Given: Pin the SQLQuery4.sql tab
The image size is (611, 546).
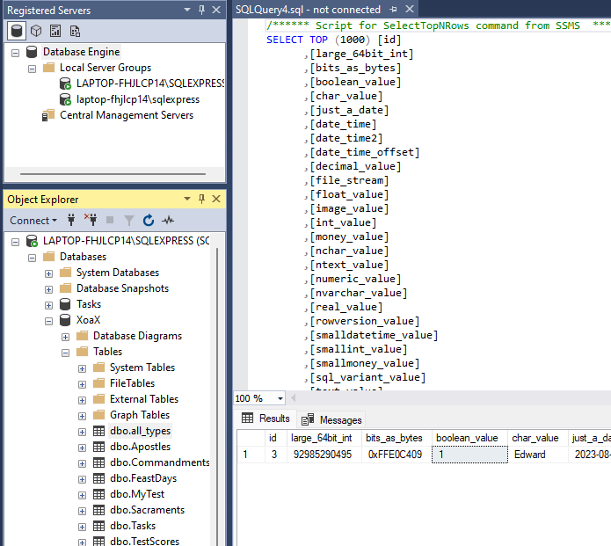Looking at the screenshot, I should click(x=393, y=9).
